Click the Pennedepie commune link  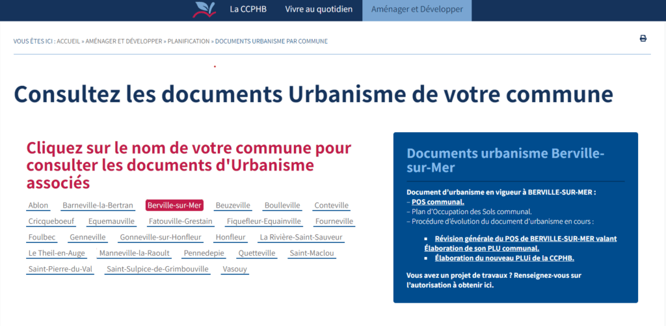tap(204, 253)
